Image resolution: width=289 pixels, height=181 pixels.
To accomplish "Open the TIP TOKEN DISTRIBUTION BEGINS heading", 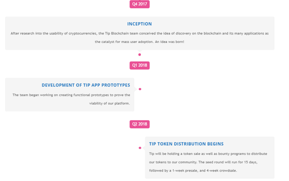I will [x=186, y=144].
